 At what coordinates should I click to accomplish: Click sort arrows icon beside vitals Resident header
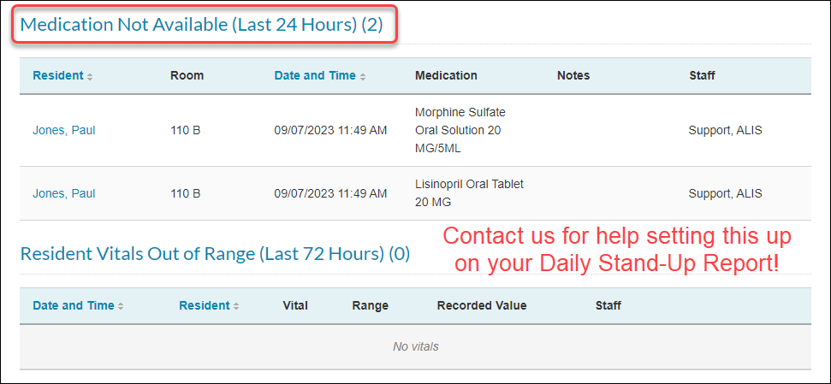pos(236,307)
